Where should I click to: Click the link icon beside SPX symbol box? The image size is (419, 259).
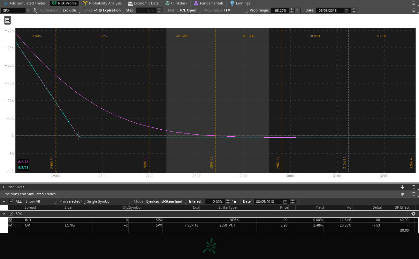[34, 10]
